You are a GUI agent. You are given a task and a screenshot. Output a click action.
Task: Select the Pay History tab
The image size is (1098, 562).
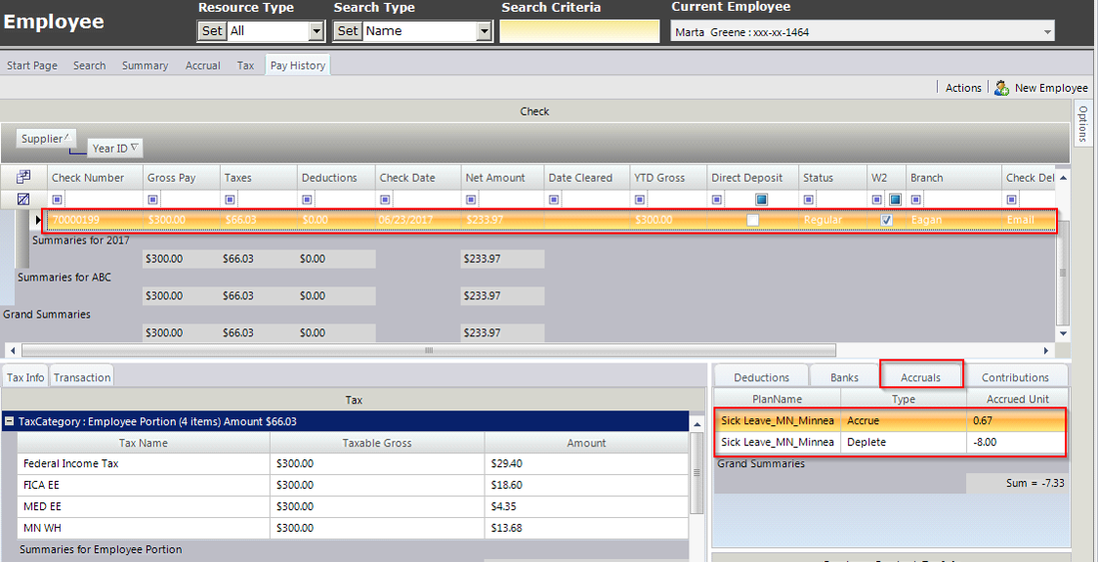pos(298,65)
